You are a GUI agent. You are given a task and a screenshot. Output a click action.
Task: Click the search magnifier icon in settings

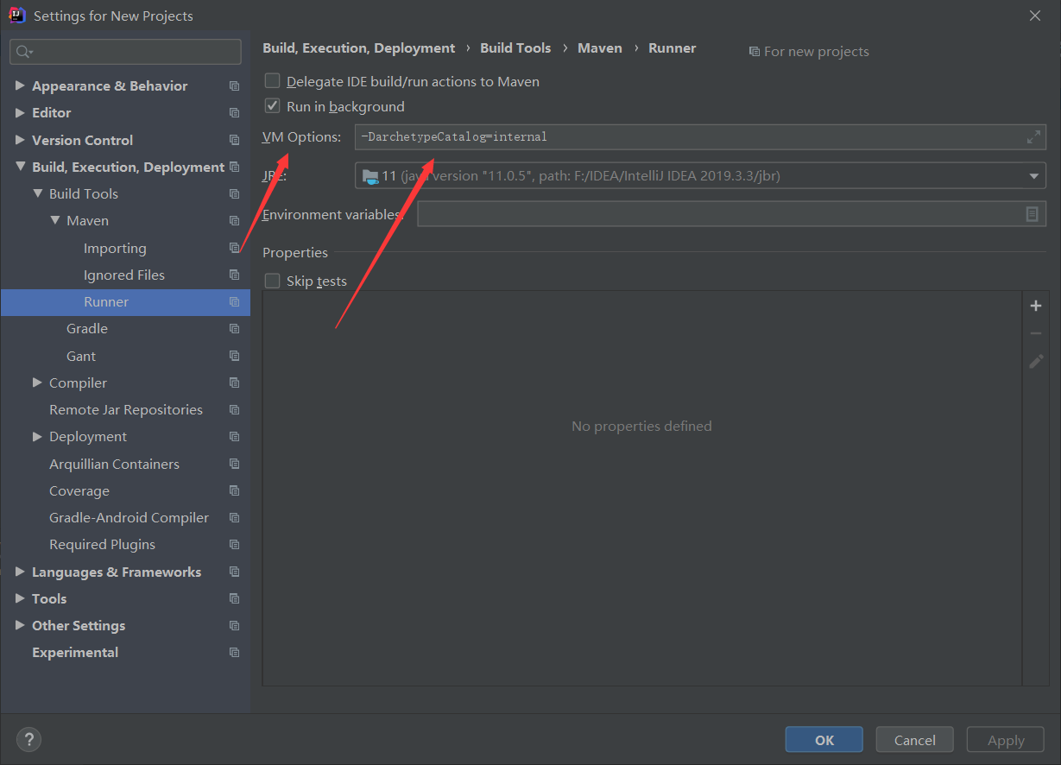point(23,52)
